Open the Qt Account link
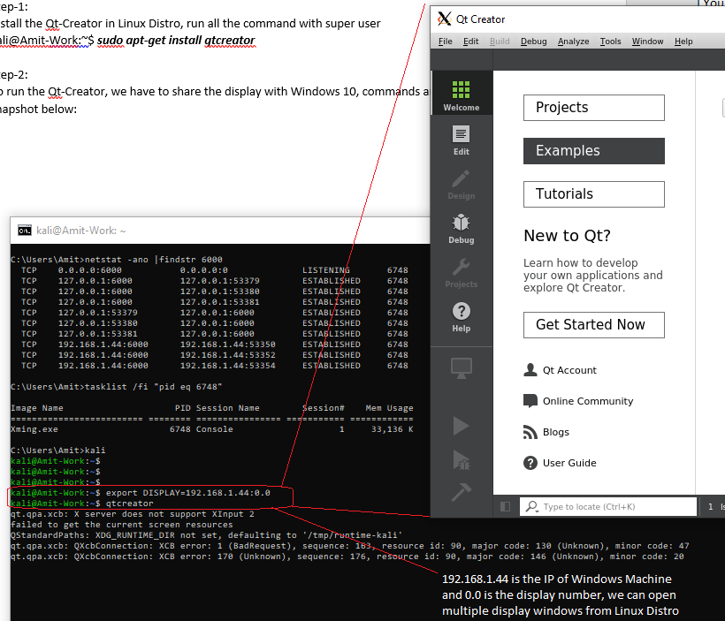The height and width of the screenshot is (621, 725). click(569, 371)
